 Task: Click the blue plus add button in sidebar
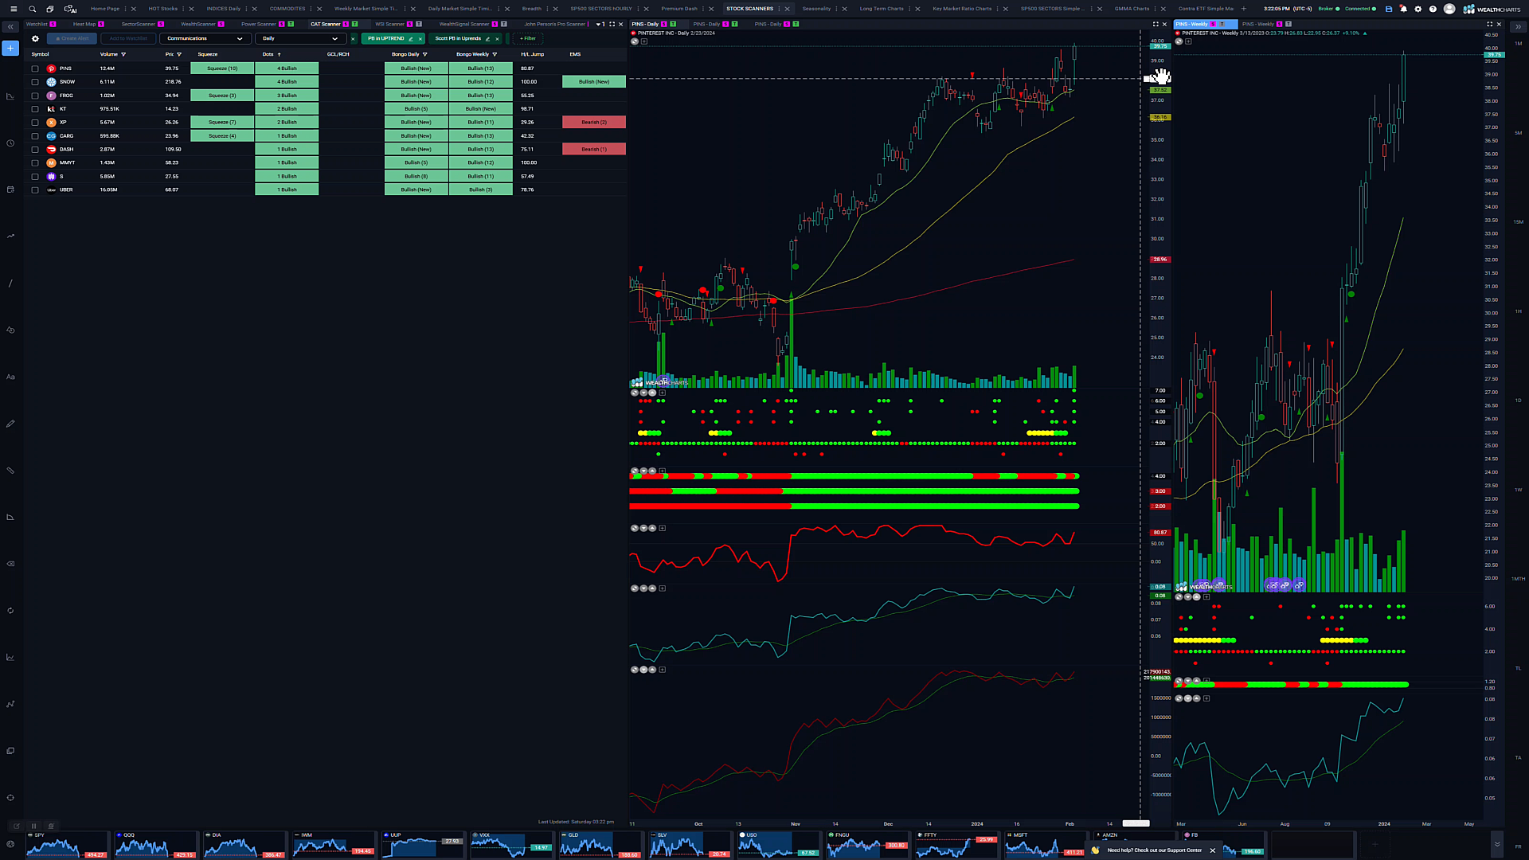[10, 49]
